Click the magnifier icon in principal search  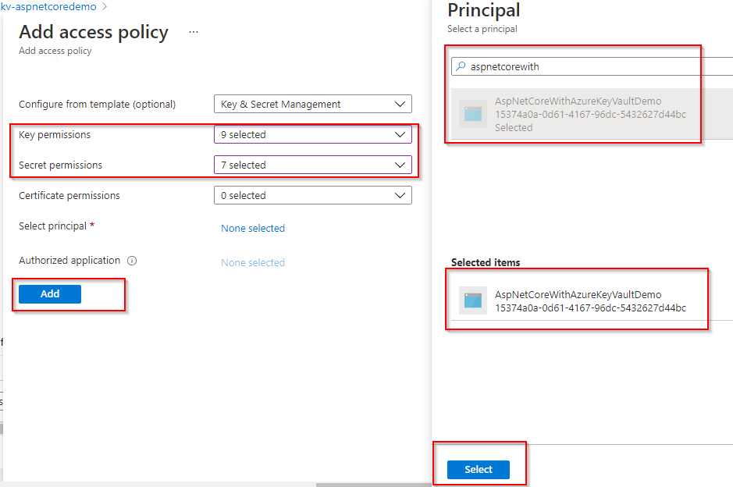(461, 66)
